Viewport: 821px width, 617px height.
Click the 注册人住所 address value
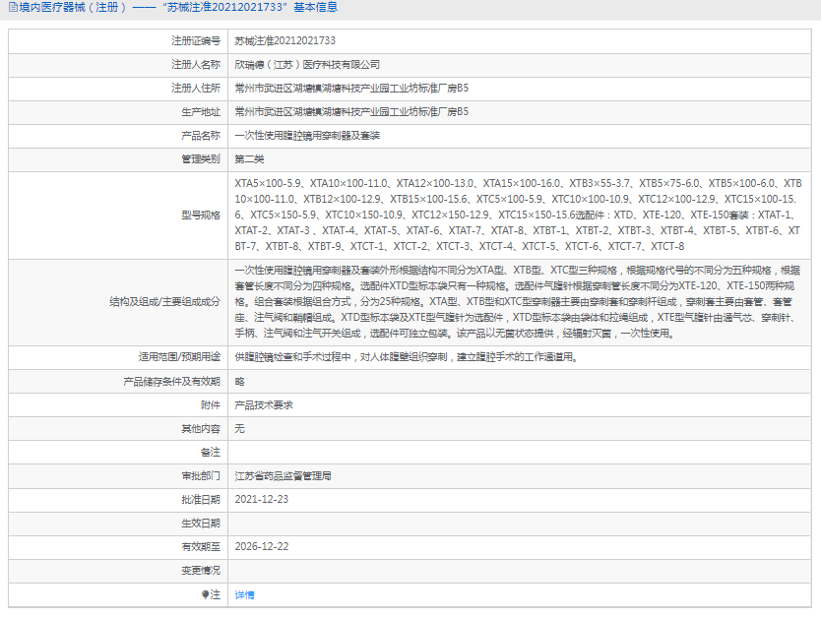pos(351,88)
